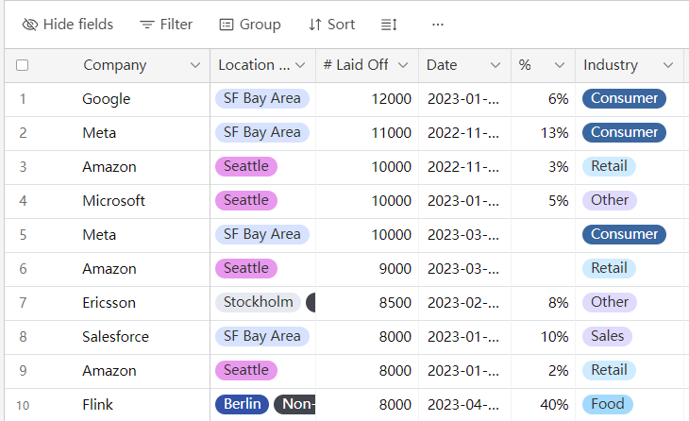Viewport: 689px width, 421px height.
Task: Click the Berlin tag in Flink row
Action: [x=243, y=404]
